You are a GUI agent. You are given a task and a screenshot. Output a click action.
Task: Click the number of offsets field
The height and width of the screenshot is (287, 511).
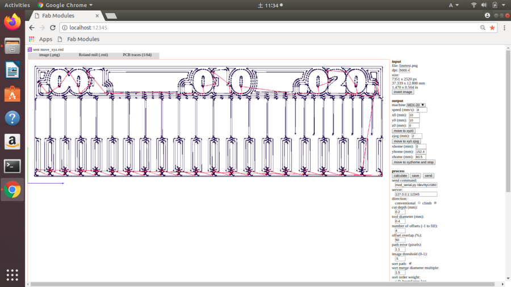tap(400, 231)
